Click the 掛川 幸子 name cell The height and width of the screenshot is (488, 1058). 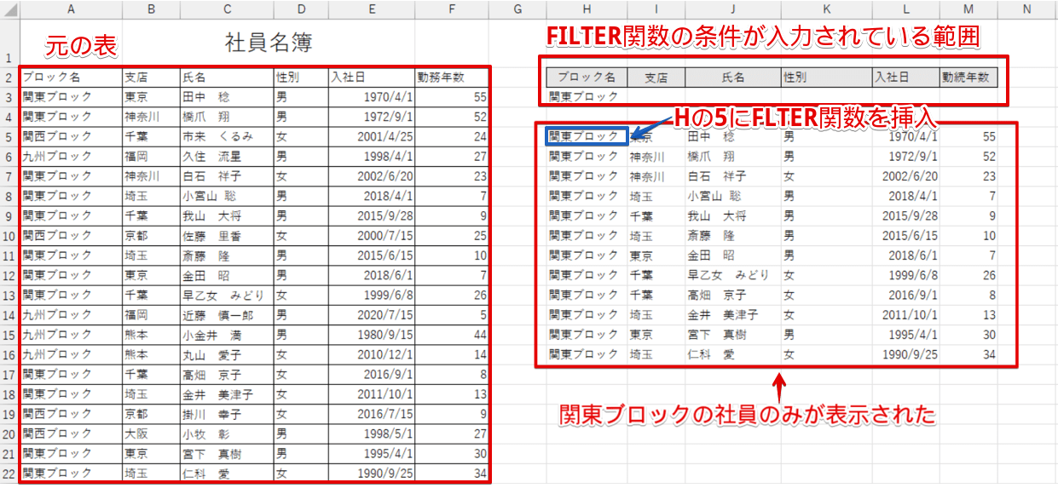pos(225,415)
